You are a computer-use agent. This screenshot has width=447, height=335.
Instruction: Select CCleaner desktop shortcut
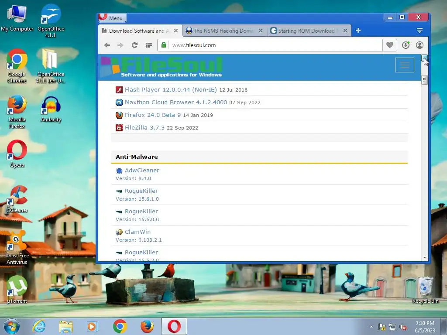tap(17, 199)
